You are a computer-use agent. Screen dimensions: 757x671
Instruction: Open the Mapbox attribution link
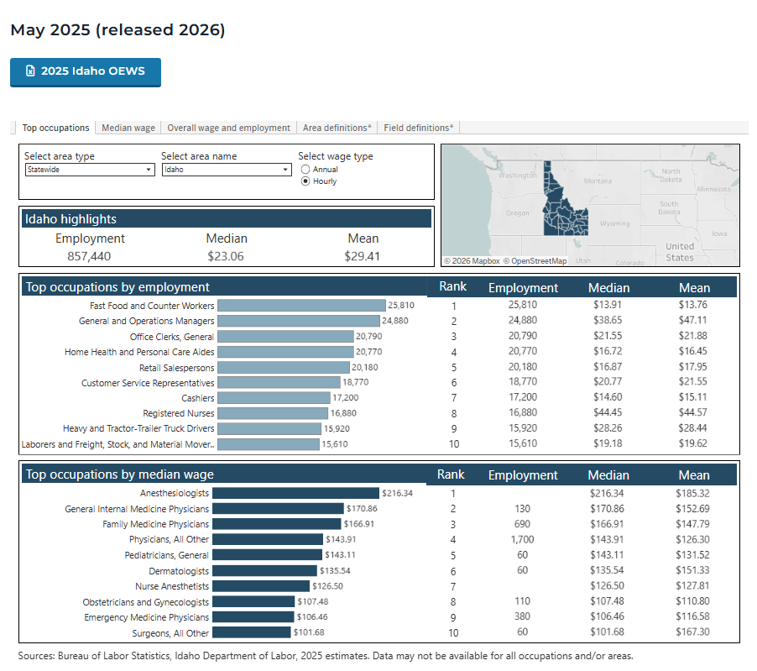click(472, 261)
